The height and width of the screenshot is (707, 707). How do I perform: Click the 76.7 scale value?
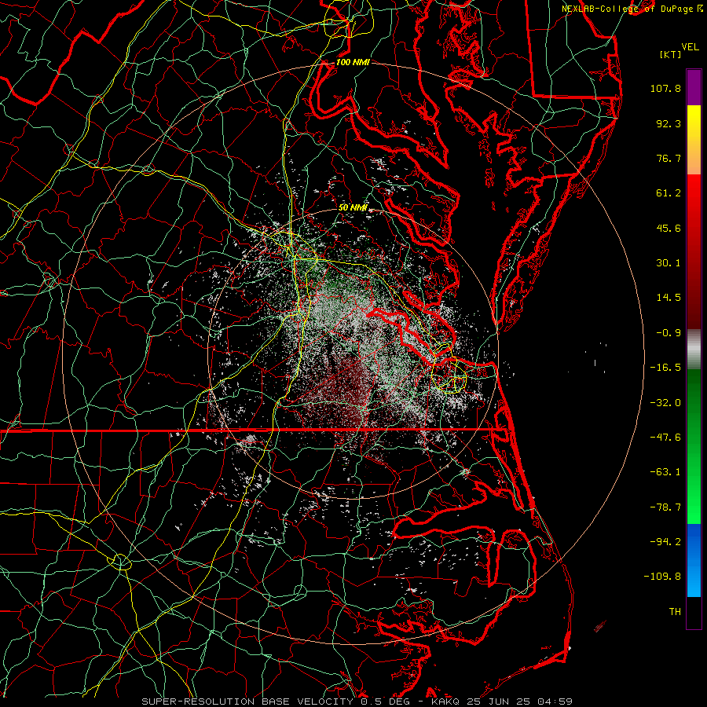coord(669,158)
